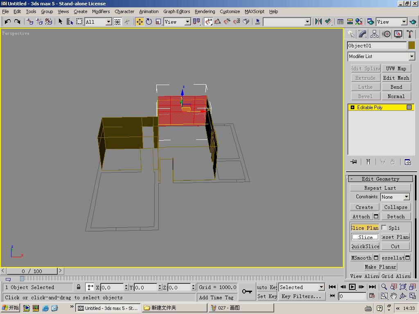The width and height of the screenshot is (419, 314).
Task: Open the Graph Editors menu
Action: [177, 11]
